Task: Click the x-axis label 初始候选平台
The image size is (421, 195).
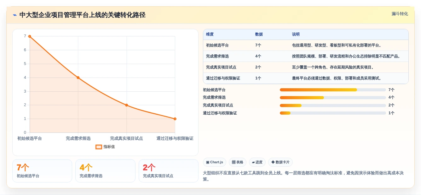Action: 30,138
